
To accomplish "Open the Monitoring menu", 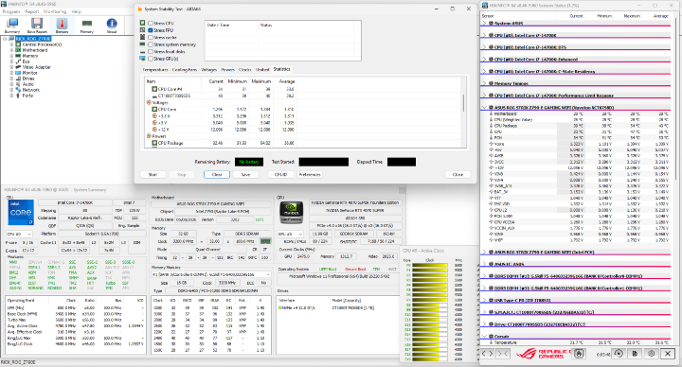I will 55,11.
